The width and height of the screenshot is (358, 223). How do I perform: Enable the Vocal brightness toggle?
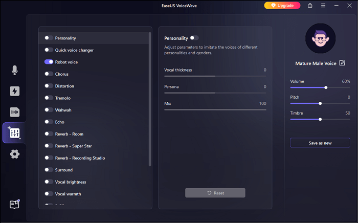click(49, 182)
